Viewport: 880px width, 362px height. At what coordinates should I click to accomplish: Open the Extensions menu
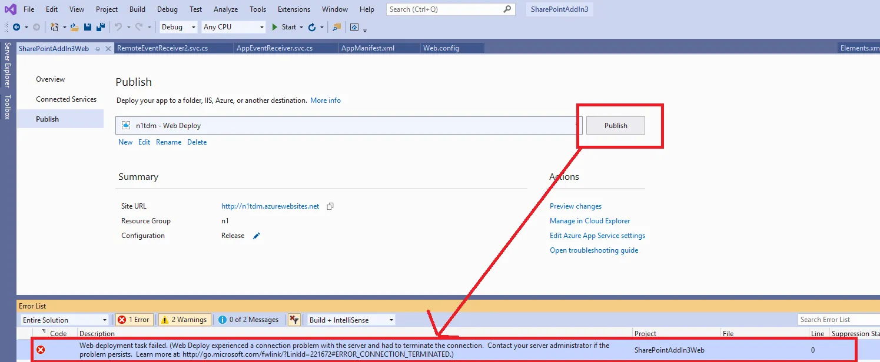294,9
